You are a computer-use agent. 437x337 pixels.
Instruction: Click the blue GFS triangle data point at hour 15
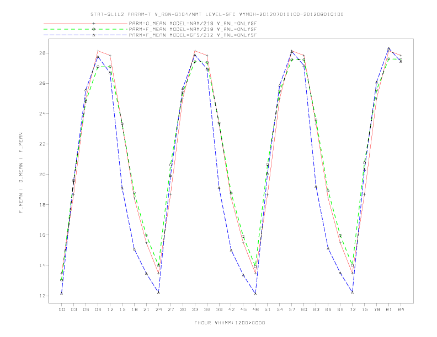coord(122,188)
